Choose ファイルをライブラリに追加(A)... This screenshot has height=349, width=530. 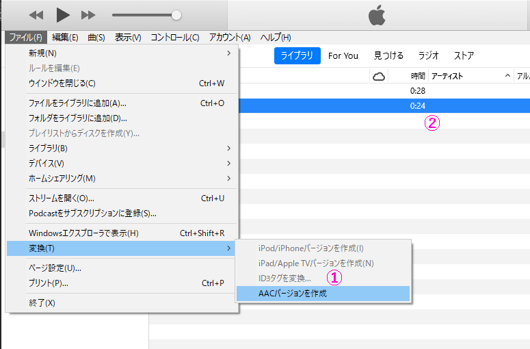click(x=122, y=103)
